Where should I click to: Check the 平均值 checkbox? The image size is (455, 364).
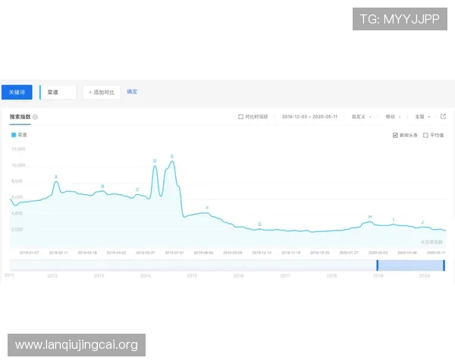[x=425, y=135]
